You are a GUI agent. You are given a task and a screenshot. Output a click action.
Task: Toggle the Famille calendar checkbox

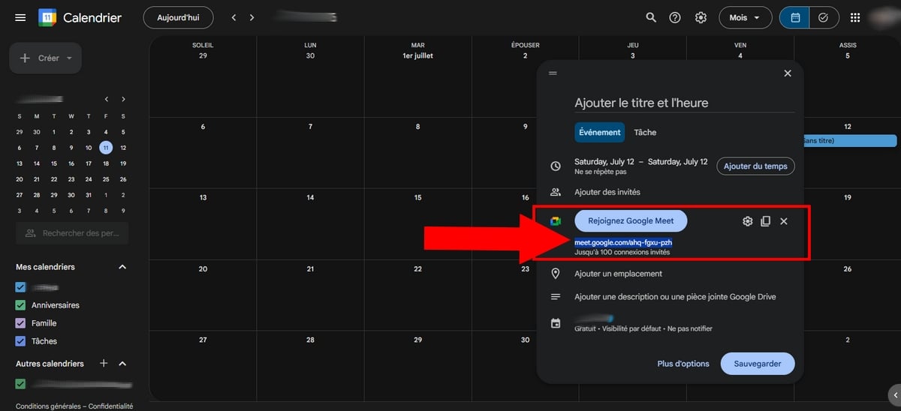(21, 323)
